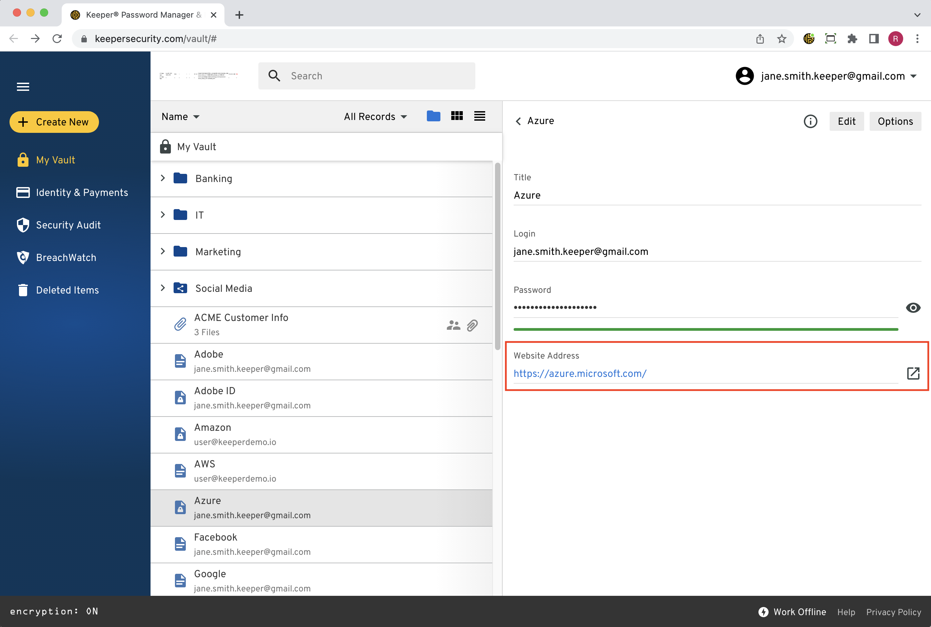Viewport: 931px width, 627px height.
Task: Expand the Banking folder
Action: click(x=163, y=178)
